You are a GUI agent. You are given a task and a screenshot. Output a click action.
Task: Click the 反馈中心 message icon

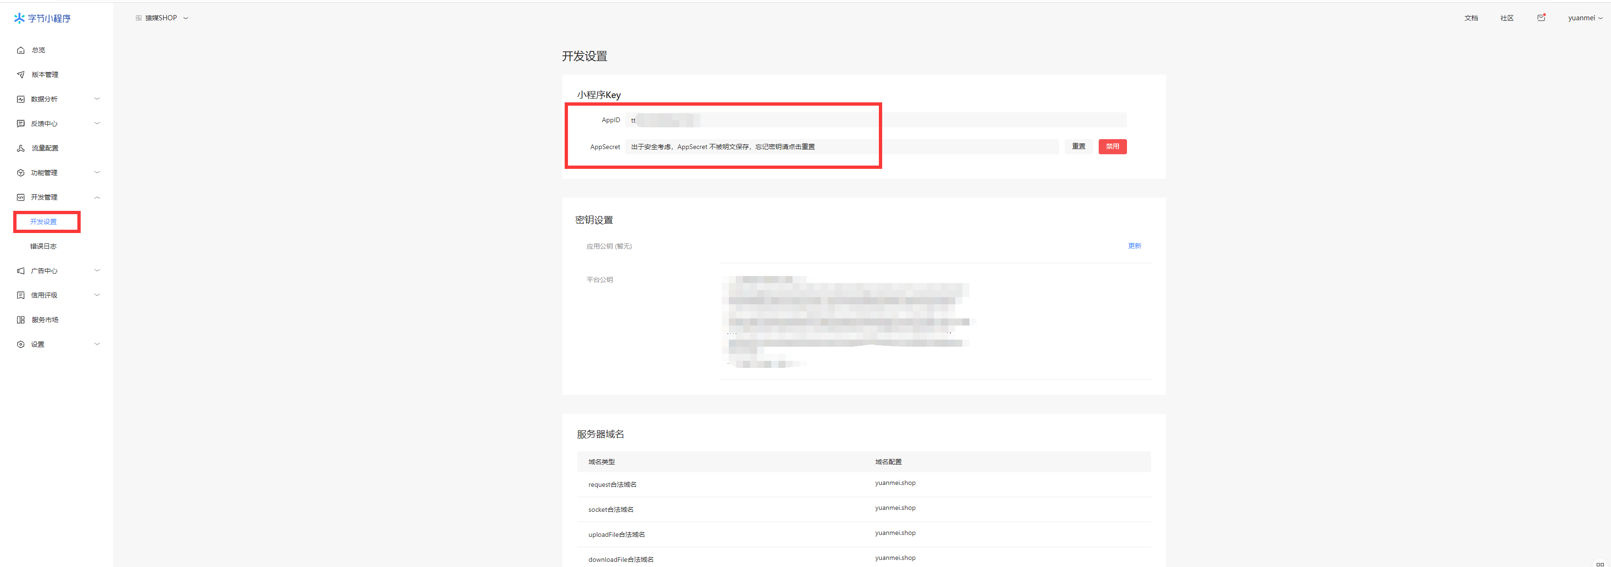[x=21, y=124]
